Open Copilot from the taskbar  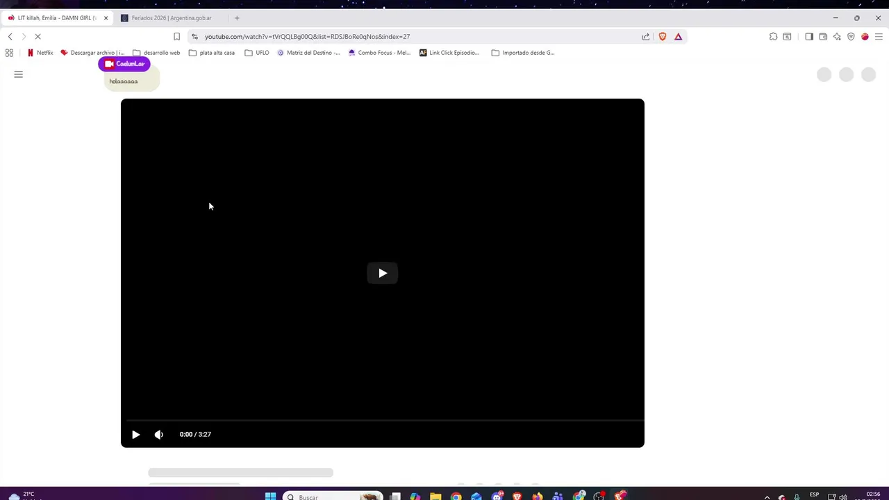[415, 497]
